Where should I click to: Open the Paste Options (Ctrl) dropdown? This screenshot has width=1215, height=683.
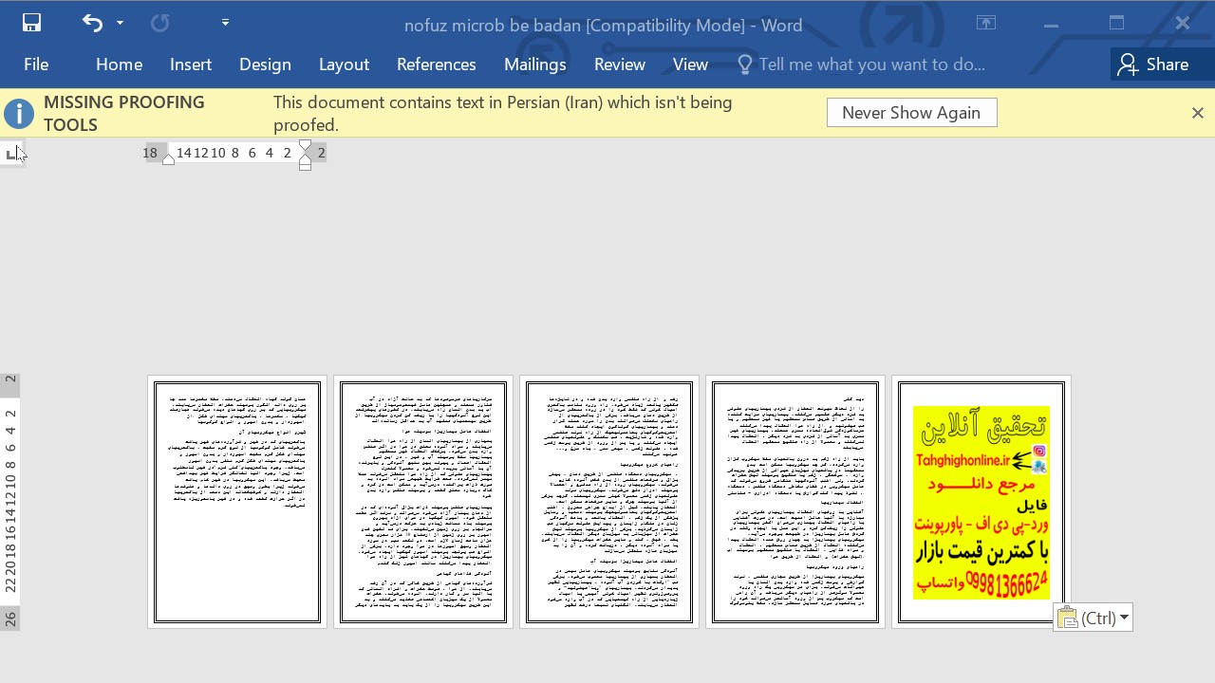[x=1093, y=618]
